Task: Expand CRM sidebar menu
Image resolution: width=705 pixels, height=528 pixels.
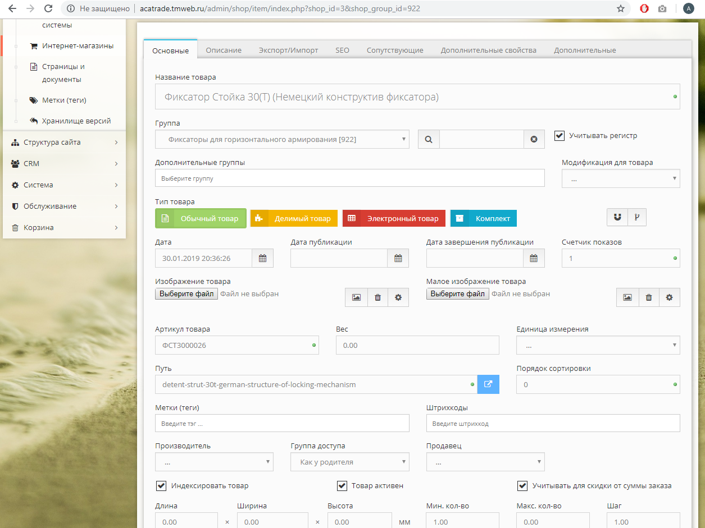Action: [x=64, y=163]
